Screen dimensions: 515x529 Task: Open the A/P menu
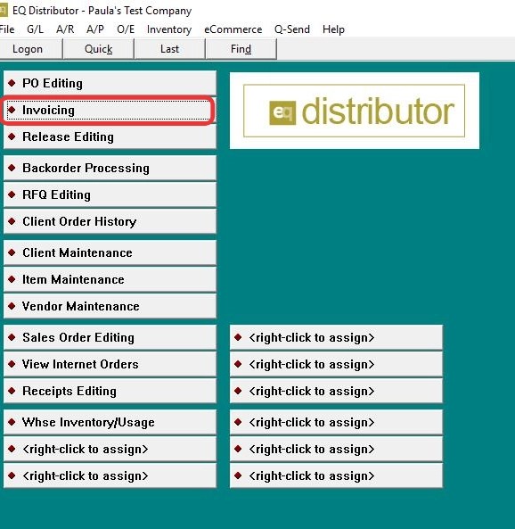pyautogui.click(x=95, y=29)
